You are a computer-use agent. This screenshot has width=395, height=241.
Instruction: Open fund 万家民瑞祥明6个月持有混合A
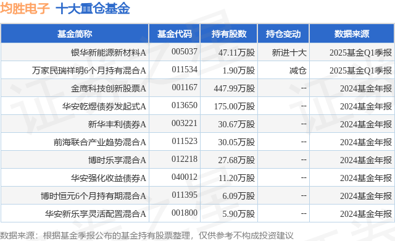pyautogui.click(x=89, y=70)
